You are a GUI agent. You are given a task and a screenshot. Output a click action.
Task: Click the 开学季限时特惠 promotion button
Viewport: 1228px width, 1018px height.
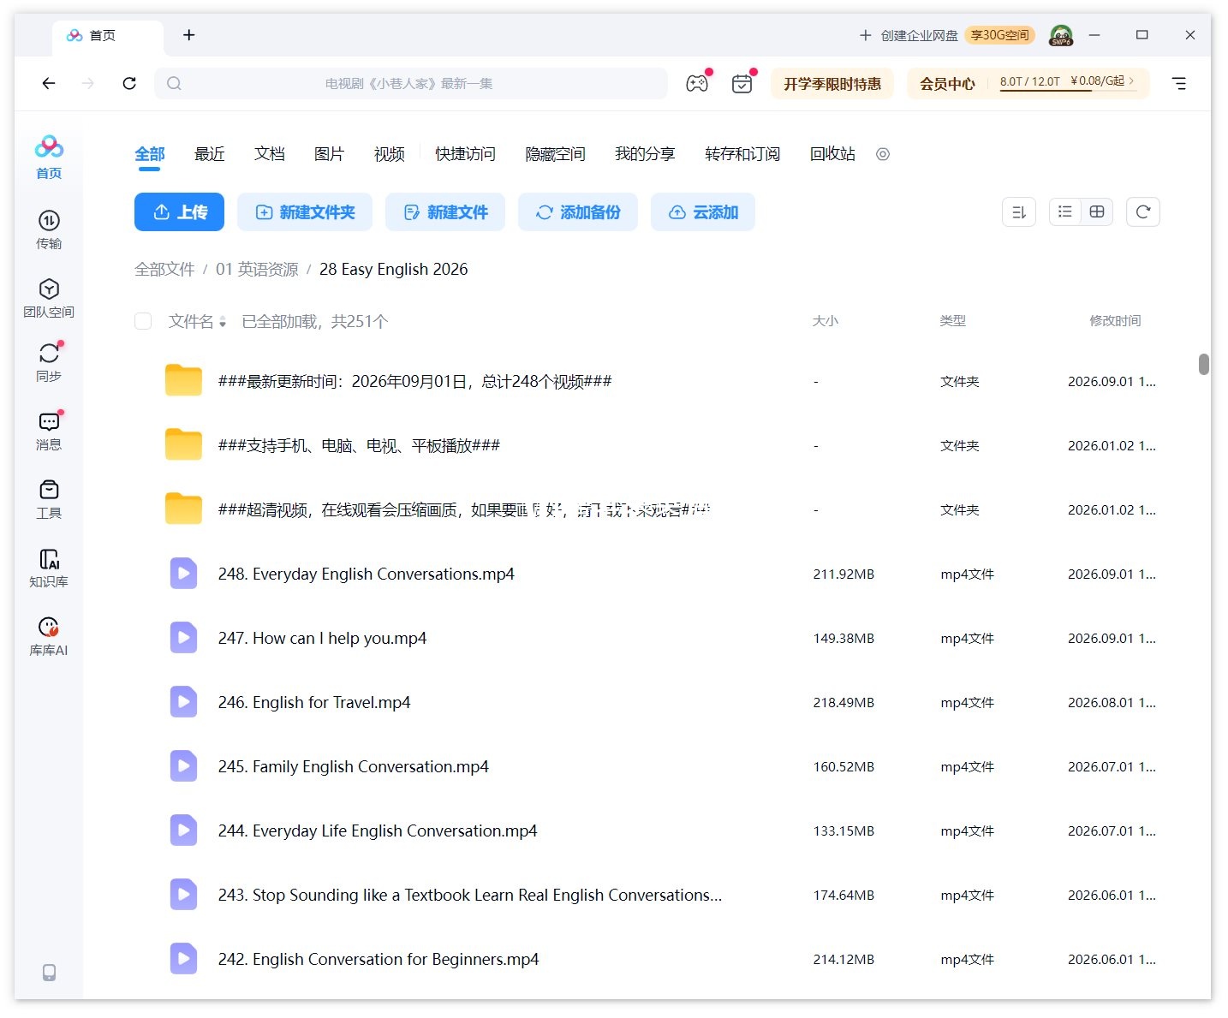(832, 83)
